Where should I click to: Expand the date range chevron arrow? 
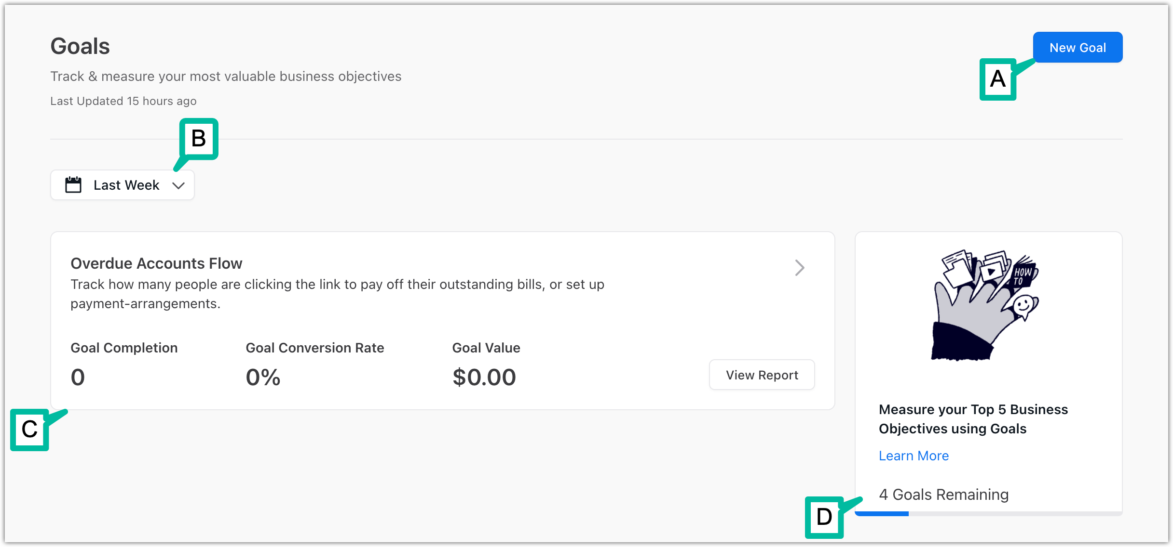[x=178, y=185]
